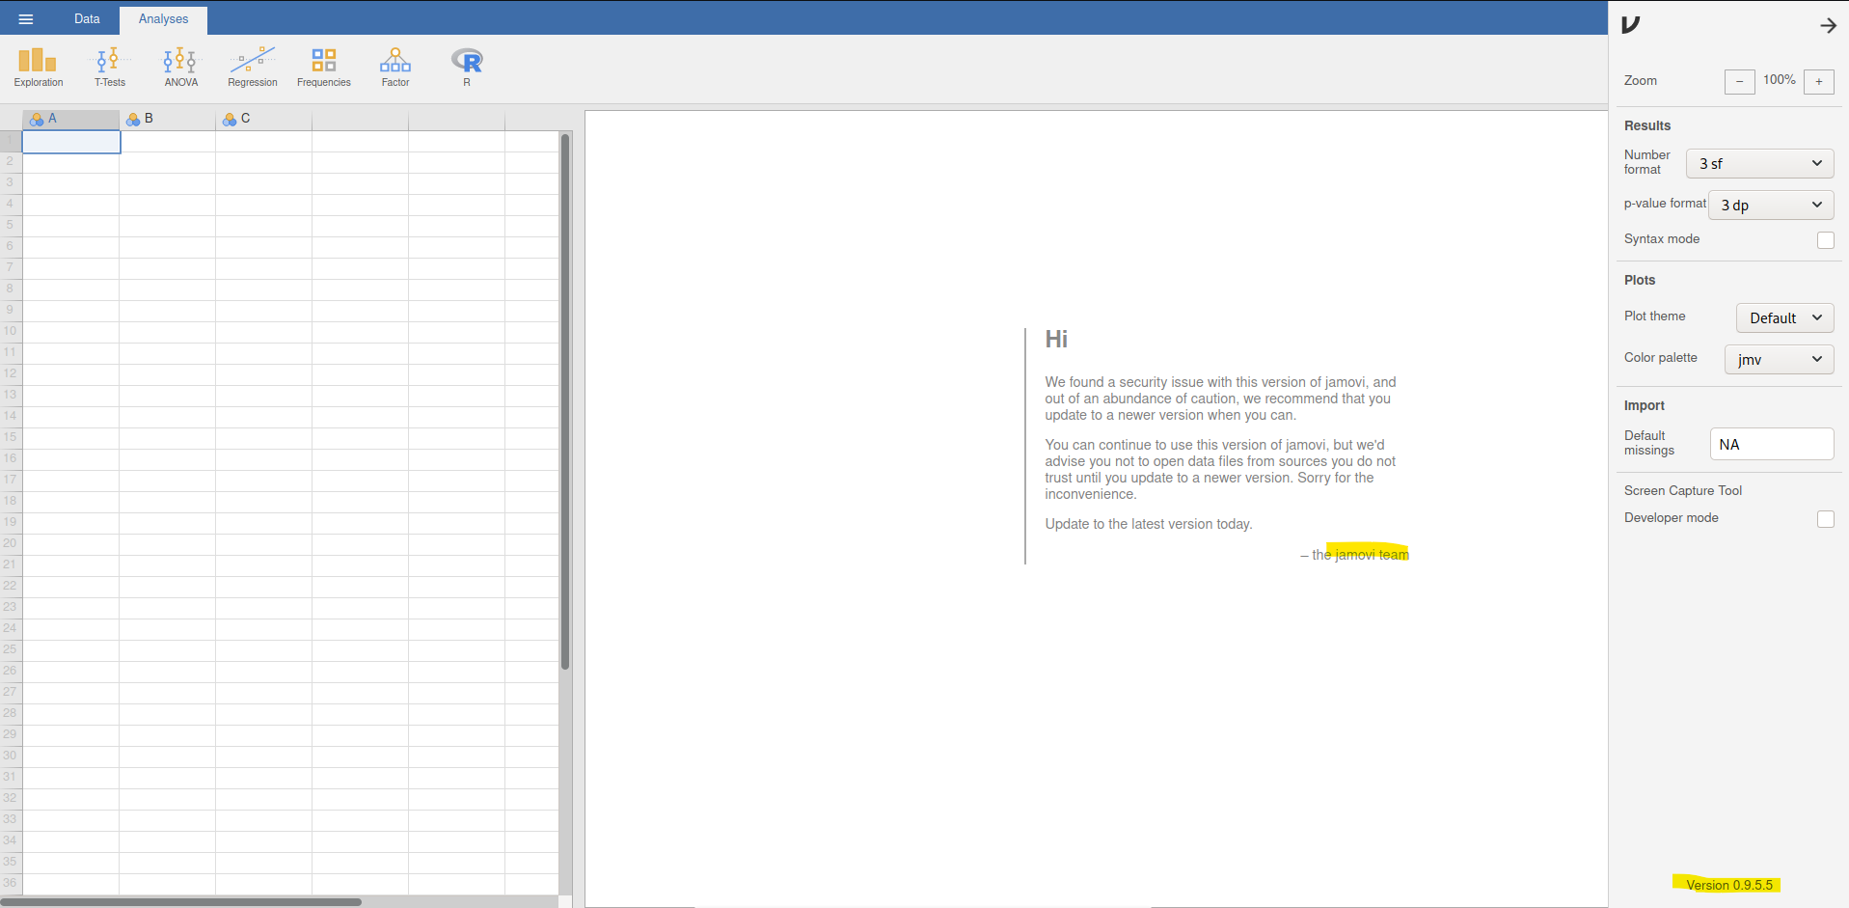Open the Factor analyses menu

coord(394,68)
